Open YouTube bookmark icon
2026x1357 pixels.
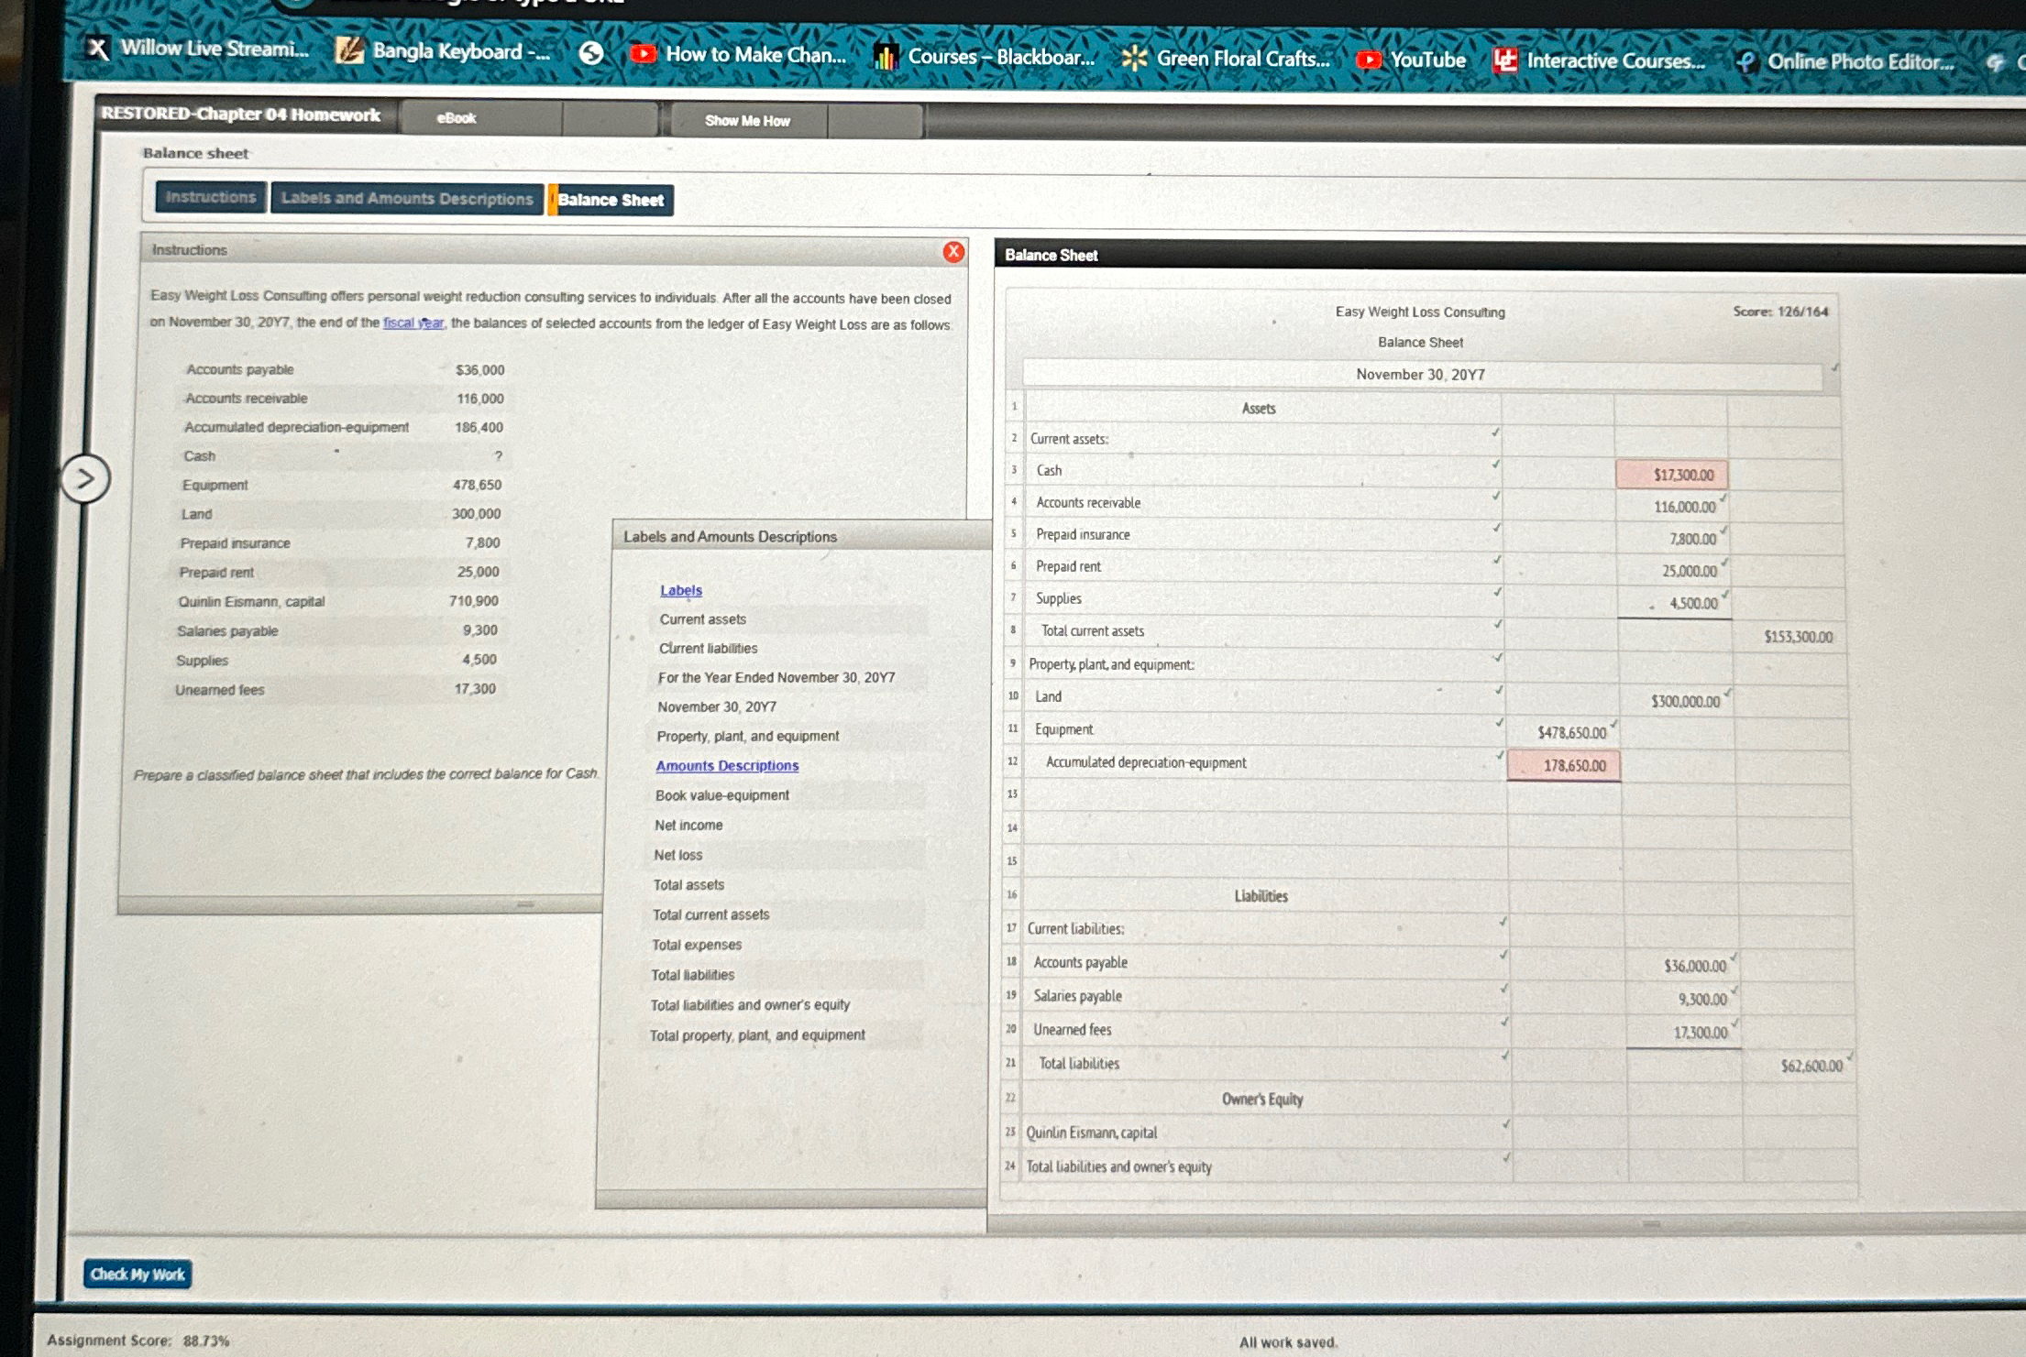click(x=1369, y=60)
